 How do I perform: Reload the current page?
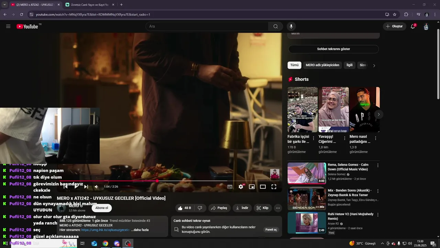pos(22,14)
